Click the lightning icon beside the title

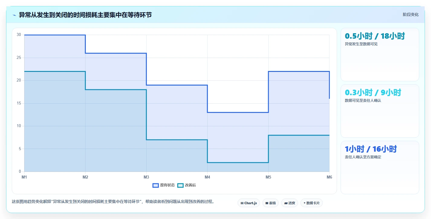click(x=14, y=15)
